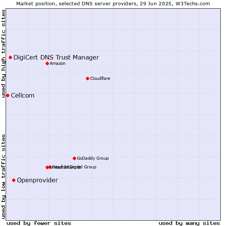The image size is (226, 226).
Task: Select the Cellcom marker on the chart
Action: (8, 96)
